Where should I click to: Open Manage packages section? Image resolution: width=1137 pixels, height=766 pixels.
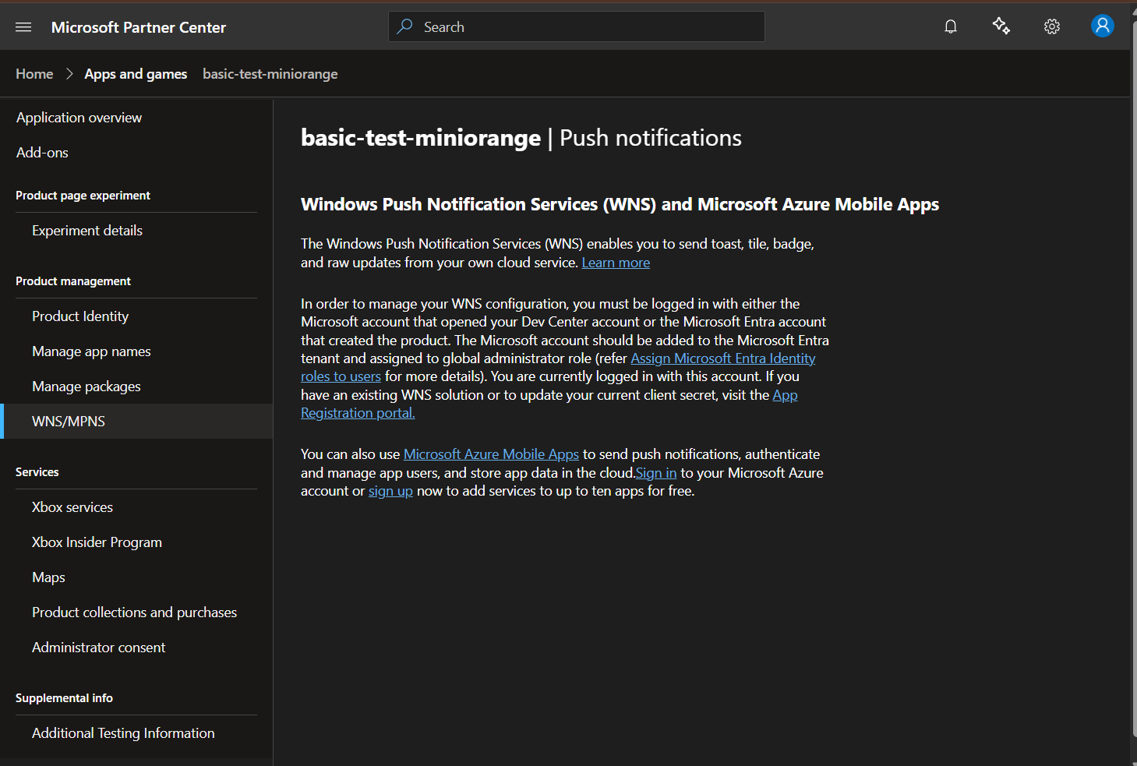tap(86, 386)
